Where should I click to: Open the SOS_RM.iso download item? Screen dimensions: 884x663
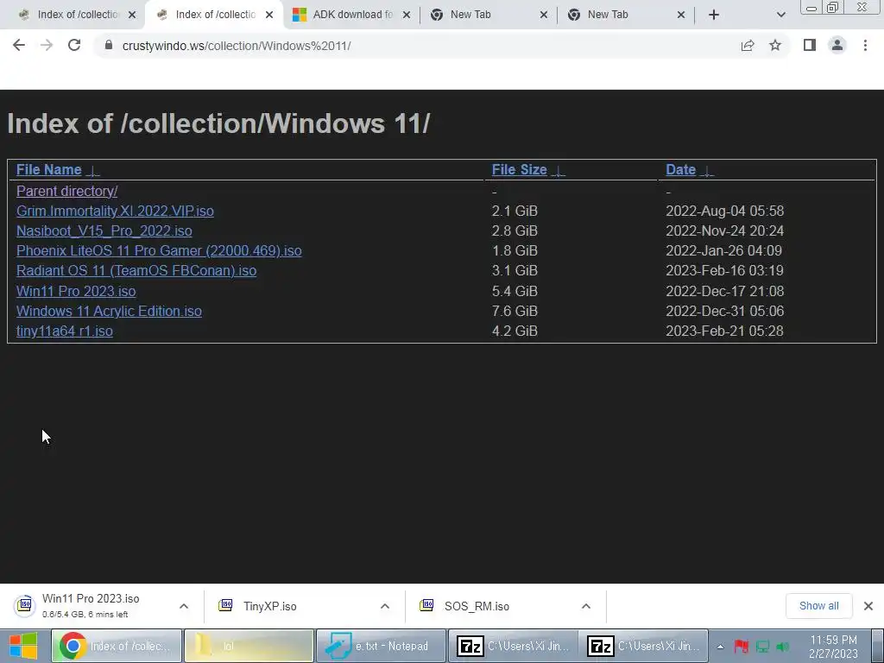point(477,606)
